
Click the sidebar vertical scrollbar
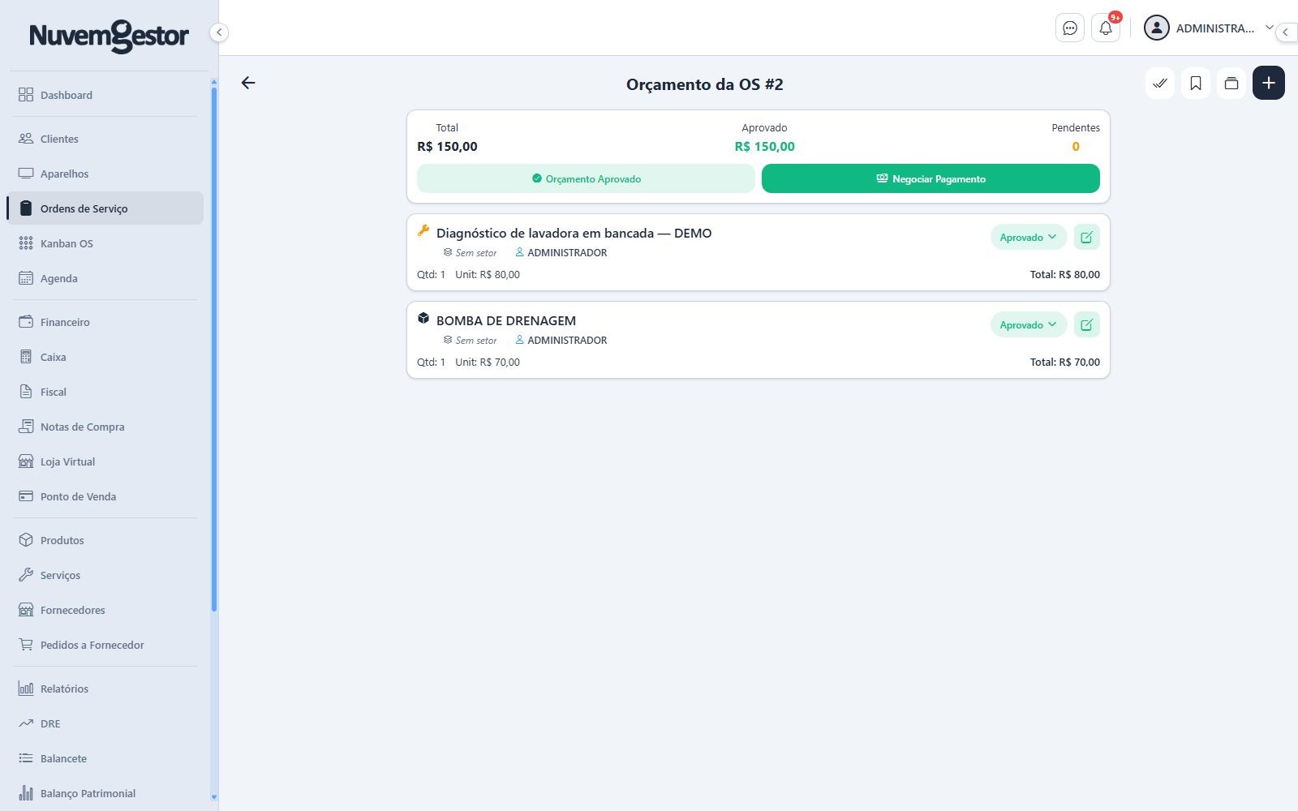click(x=214, y=349)
